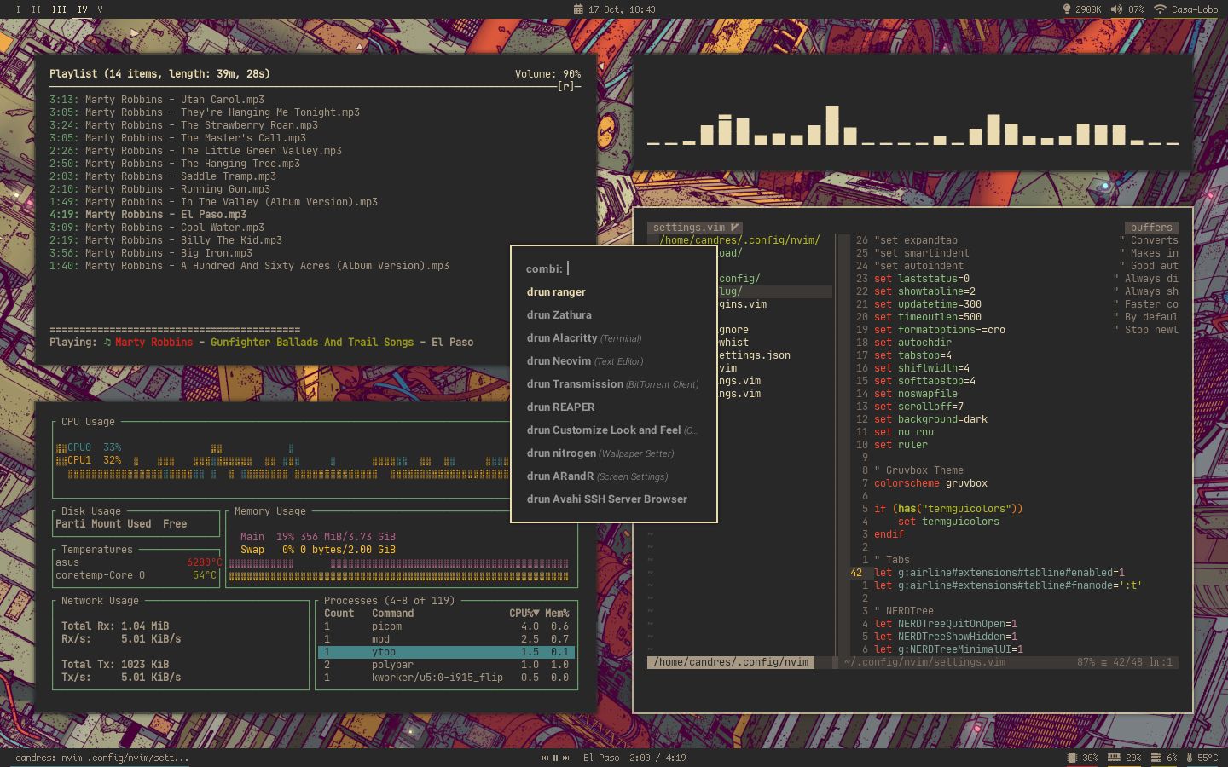This screenshot has width=1228, height=767.
Task: Click the thermometer icon showing 55°C
Action: click(1190, 758)
